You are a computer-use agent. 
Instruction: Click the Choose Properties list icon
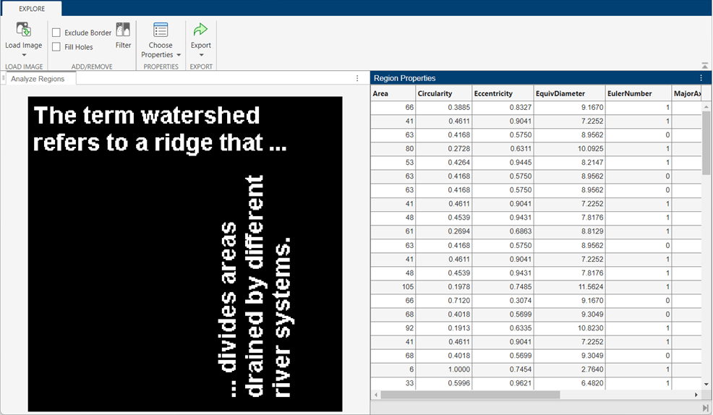[161, 30]
